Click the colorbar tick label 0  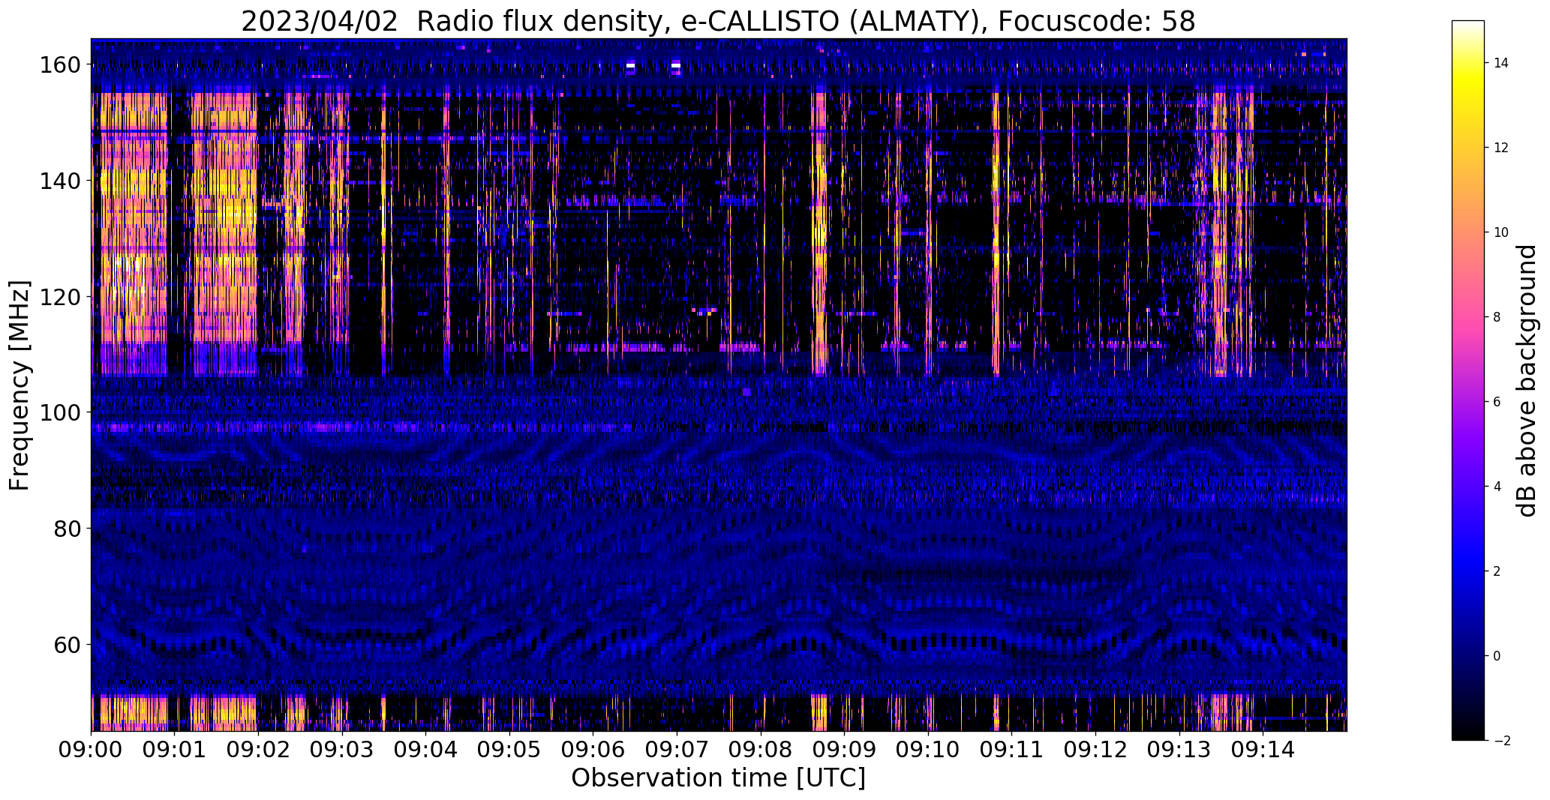point(1497,656)
